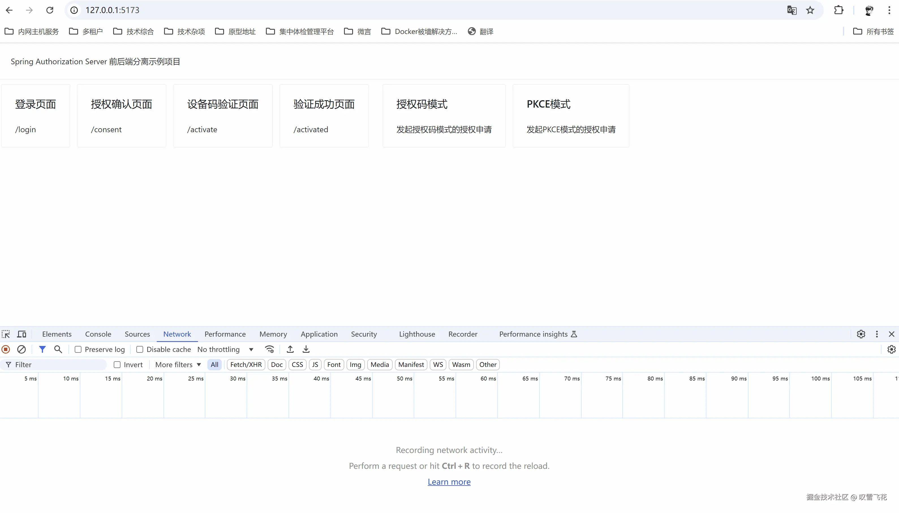Import HAR file with upload icon
This screenshot has width=899, height=513.
tap(290, 349)
